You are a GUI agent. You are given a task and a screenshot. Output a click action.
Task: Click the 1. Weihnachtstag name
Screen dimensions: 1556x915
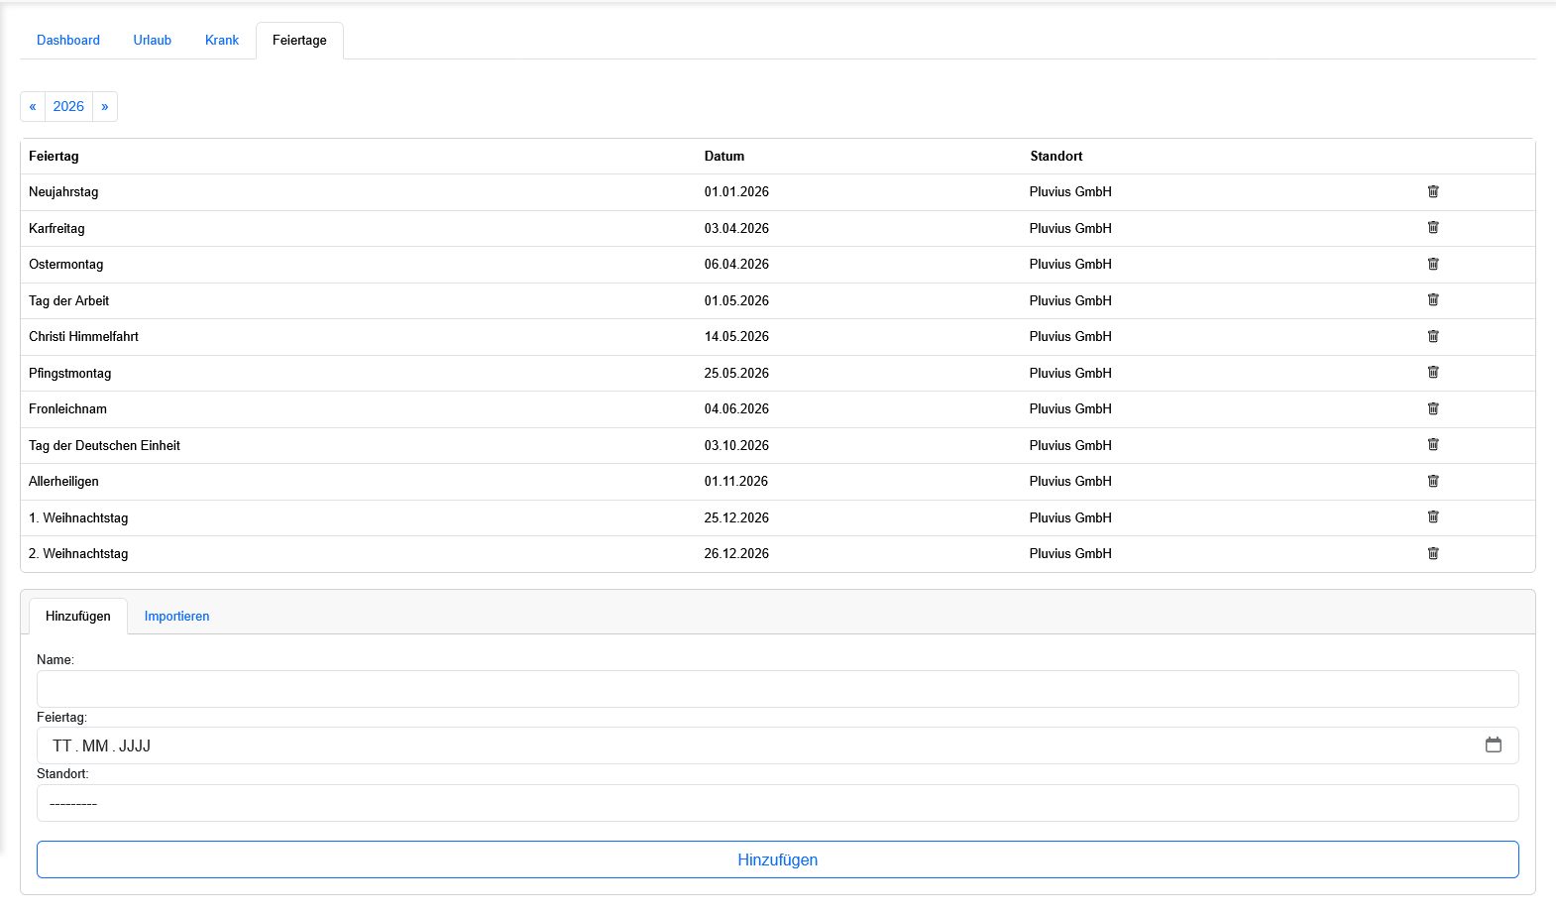[x=78, y=517]
